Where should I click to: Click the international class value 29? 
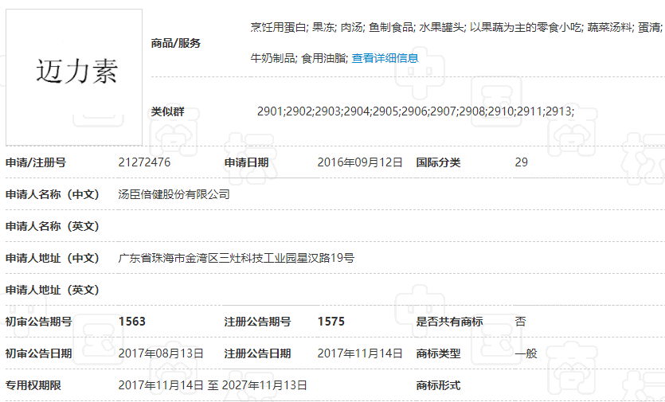521,162
